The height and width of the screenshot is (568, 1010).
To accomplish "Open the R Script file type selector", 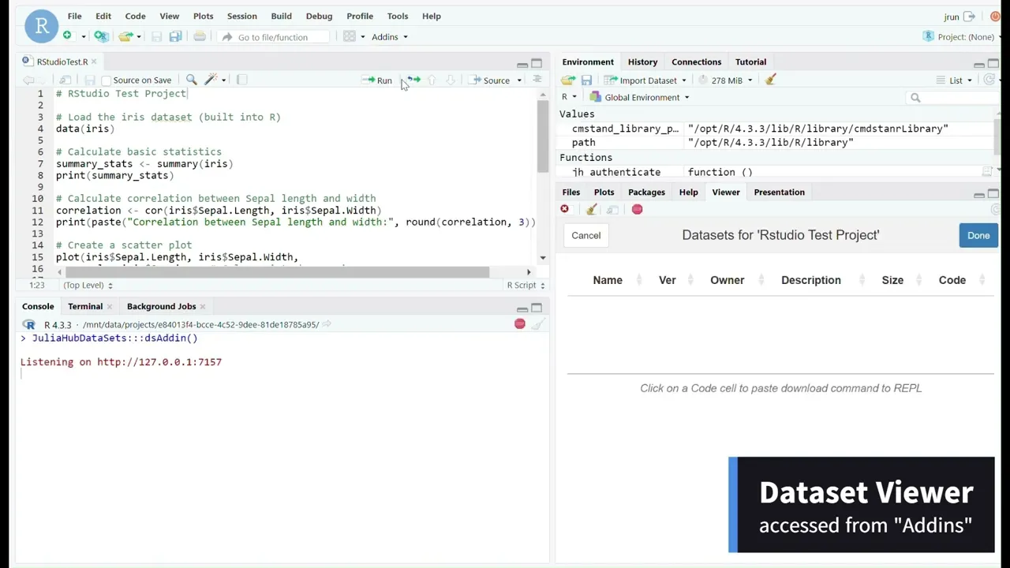I will (x=526, y=285).
